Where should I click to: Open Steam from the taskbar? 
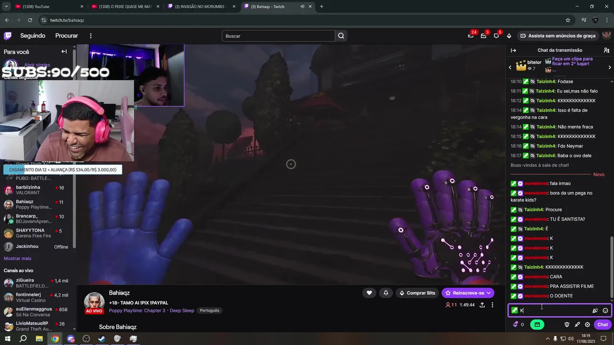click(102, 339)
